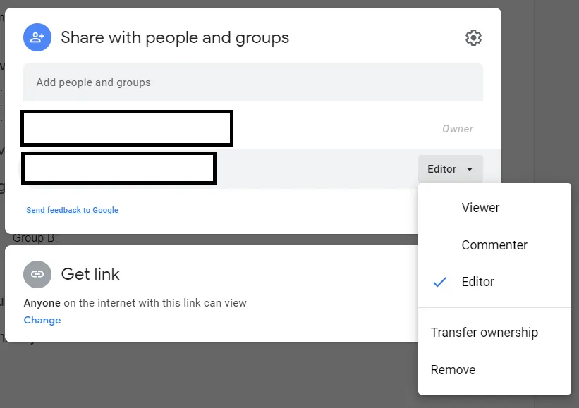Viewport: 579px width, 408px height.
Task: Choose Commenter in the permissions menu
Action: 494,245
